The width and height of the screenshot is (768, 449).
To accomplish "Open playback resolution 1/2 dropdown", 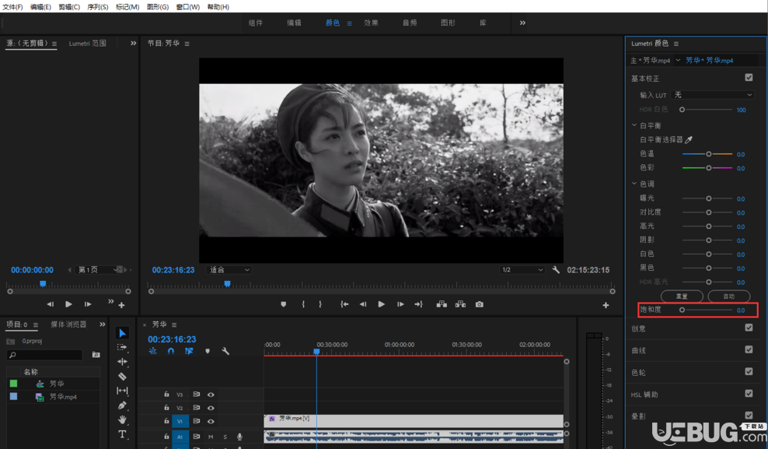I will (522, 269).
